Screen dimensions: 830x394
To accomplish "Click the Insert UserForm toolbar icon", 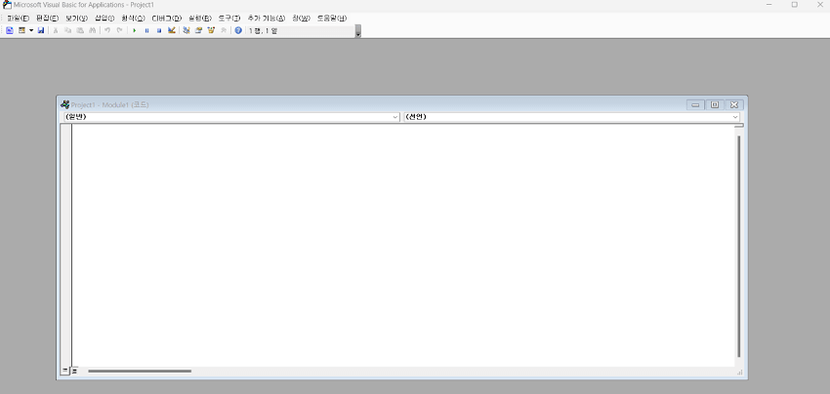I will click(x=21, y=30).
